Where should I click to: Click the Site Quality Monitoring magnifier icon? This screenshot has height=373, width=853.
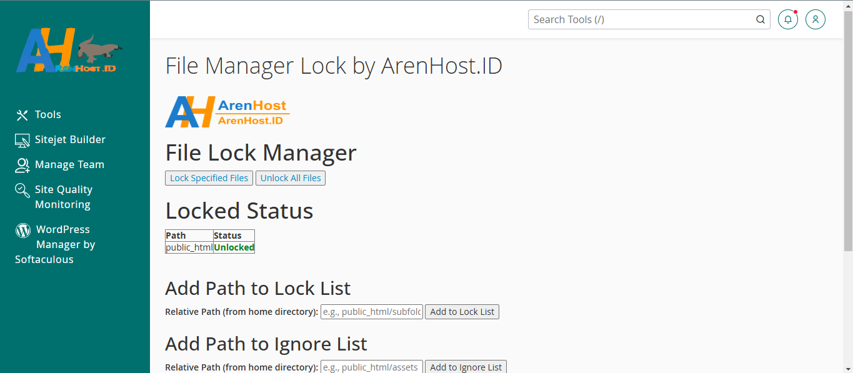(22, 190)
